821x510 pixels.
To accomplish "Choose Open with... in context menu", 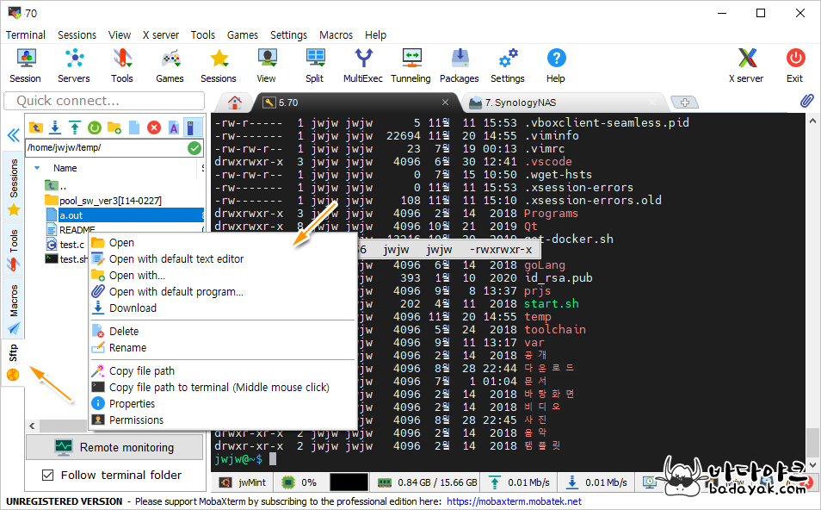I will (223, 275).
